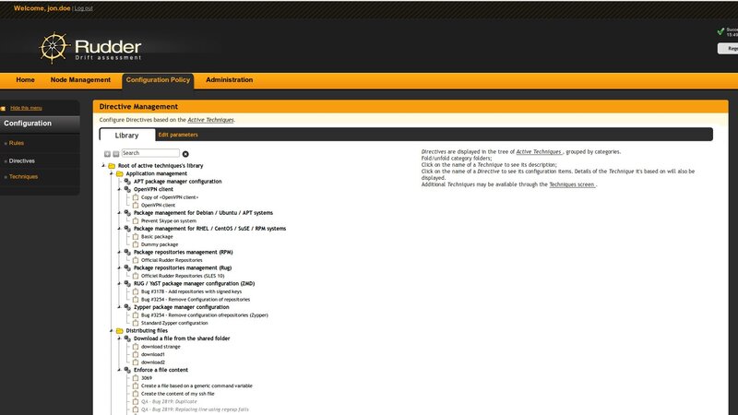Focus the tree Search field
This screenshot has height=415, width=738.
(x=150, y=153)
